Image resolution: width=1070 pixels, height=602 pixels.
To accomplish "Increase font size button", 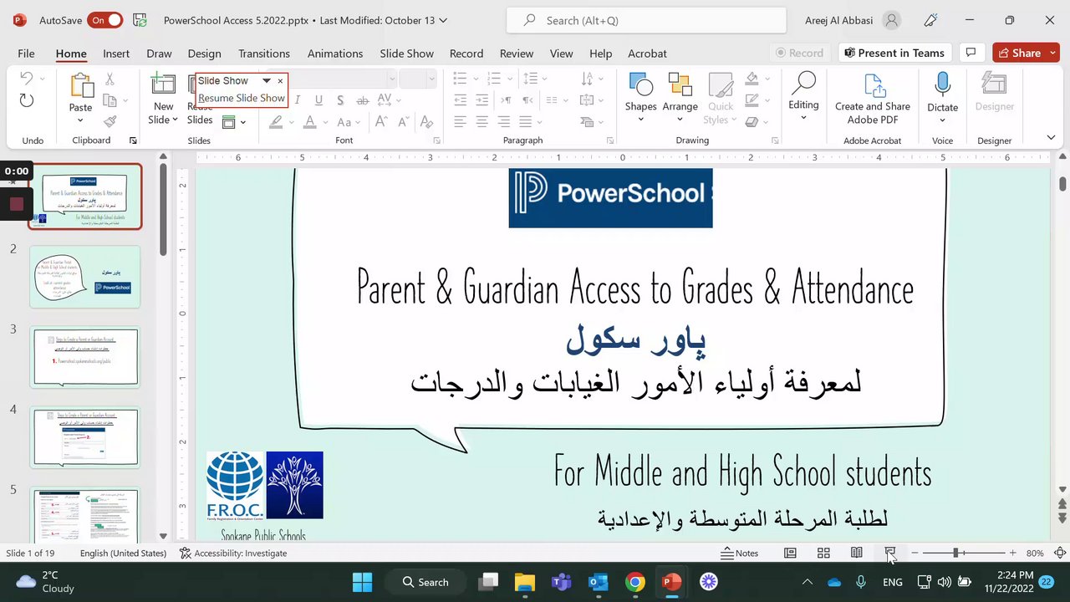I will (x=380, y=121).
